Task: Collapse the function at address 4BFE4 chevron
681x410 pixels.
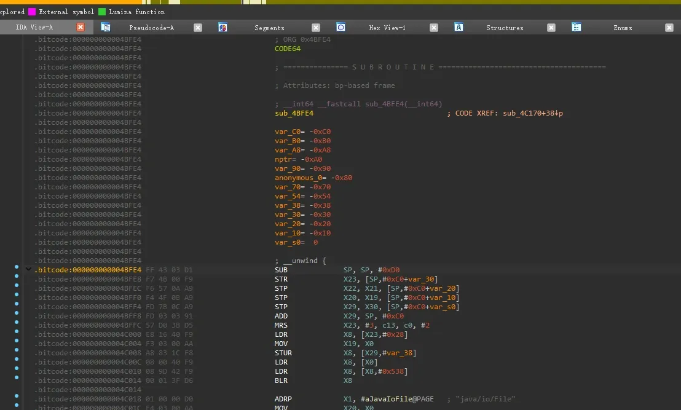Action: click(x=29, y=269)
